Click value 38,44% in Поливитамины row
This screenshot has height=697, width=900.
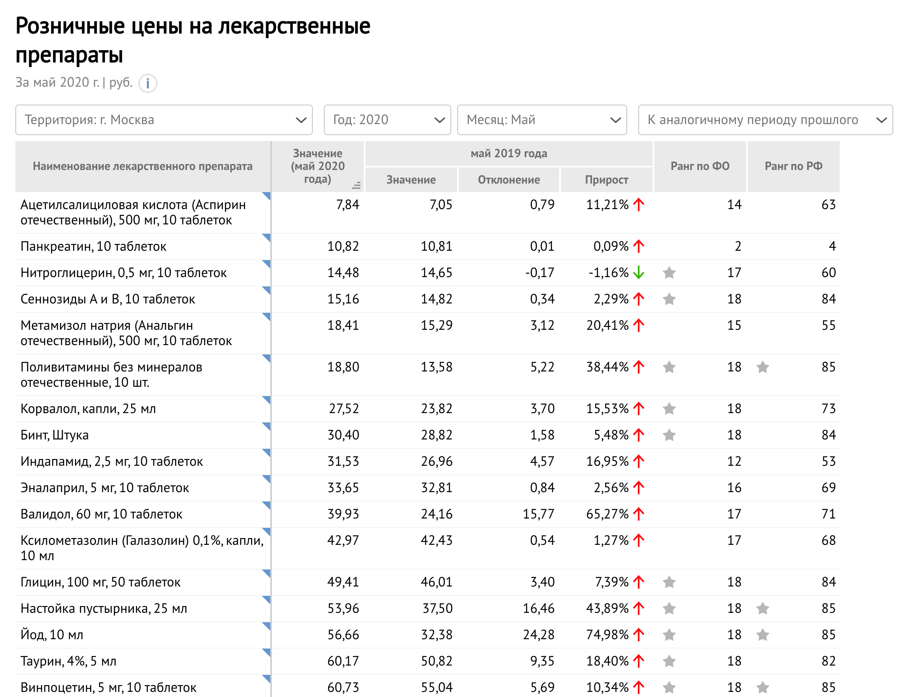(x=607, y=367)
